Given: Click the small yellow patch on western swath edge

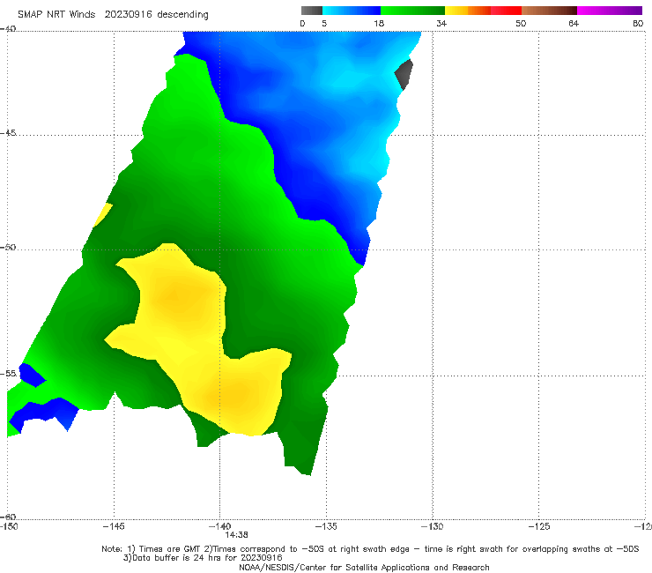Looking at the screenshot, I should point(103,214).
